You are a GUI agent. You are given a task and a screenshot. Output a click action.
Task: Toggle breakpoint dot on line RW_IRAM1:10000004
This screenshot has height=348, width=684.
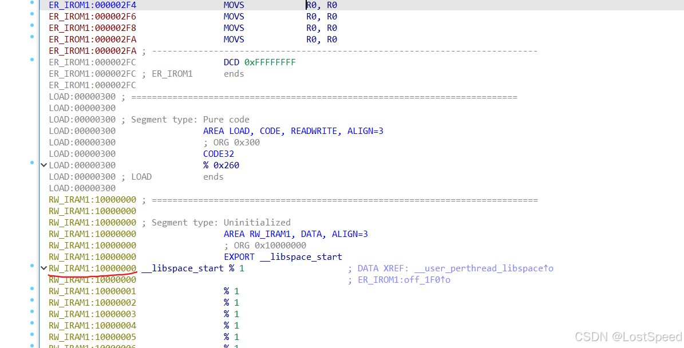[x=32, y=323]
